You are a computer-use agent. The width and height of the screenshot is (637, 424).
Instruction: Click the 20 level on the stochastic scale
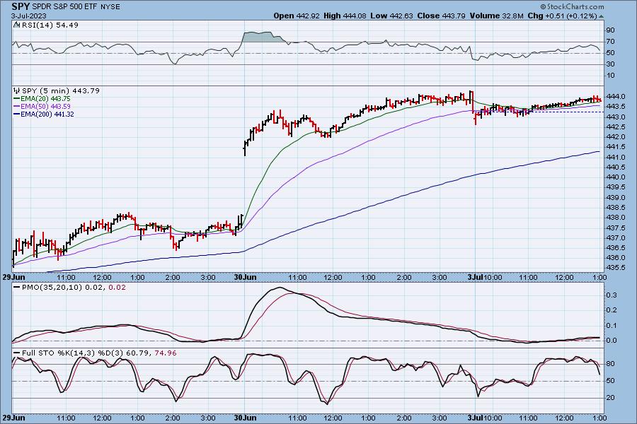[610, 398]
